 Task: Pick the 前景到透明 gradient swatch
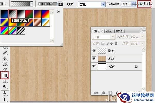pyautogui.click(x=13, y=14)
